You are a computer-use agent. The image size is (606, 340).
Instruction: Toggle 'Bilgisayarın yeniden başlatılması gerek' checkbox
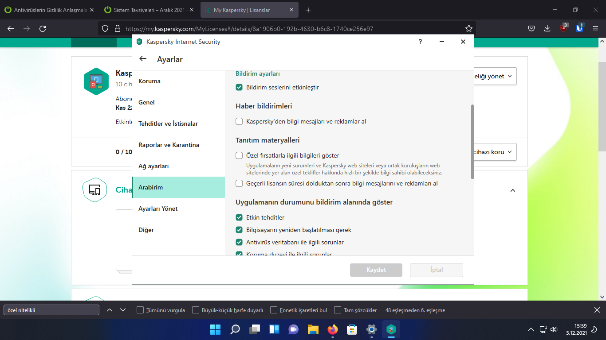[239, 230]
